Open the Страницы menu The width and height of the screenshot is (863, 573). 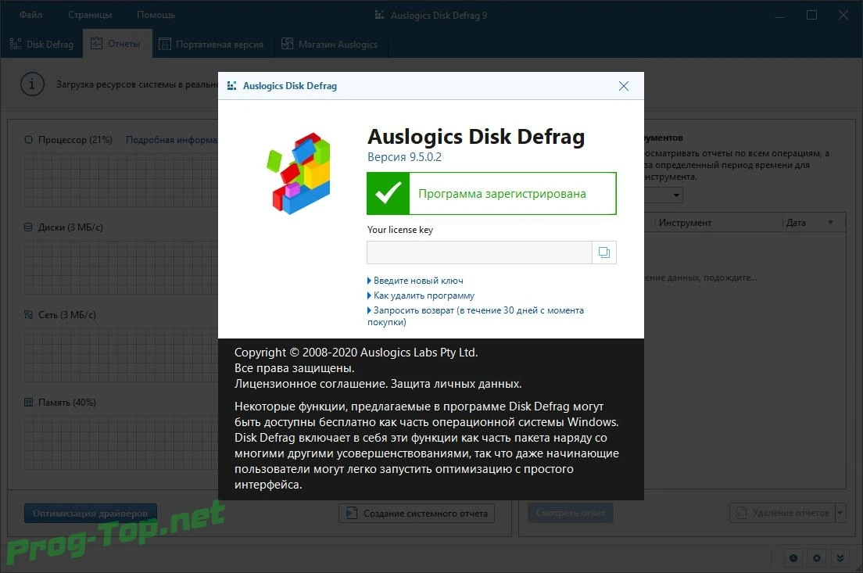[90, 15]
